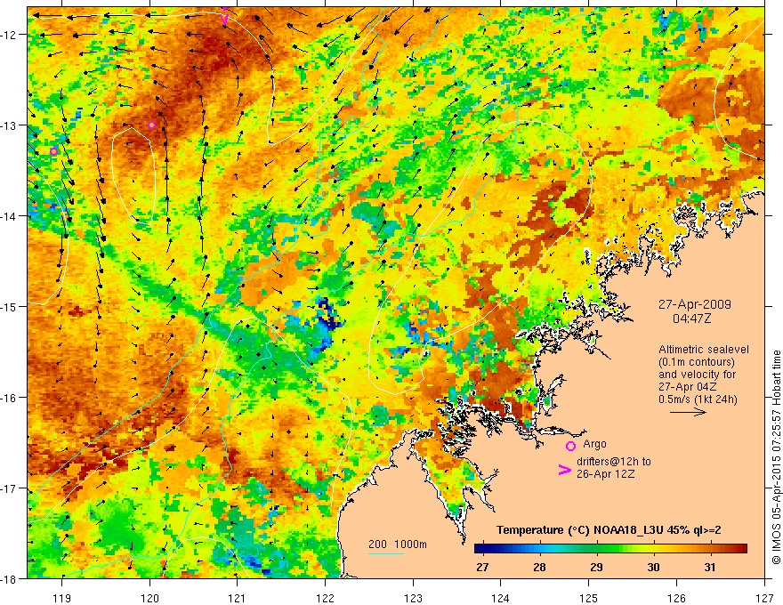Screen dimensions: 783x605
Task: Click the '31' color bar tick label
Action: pos(710,567)
